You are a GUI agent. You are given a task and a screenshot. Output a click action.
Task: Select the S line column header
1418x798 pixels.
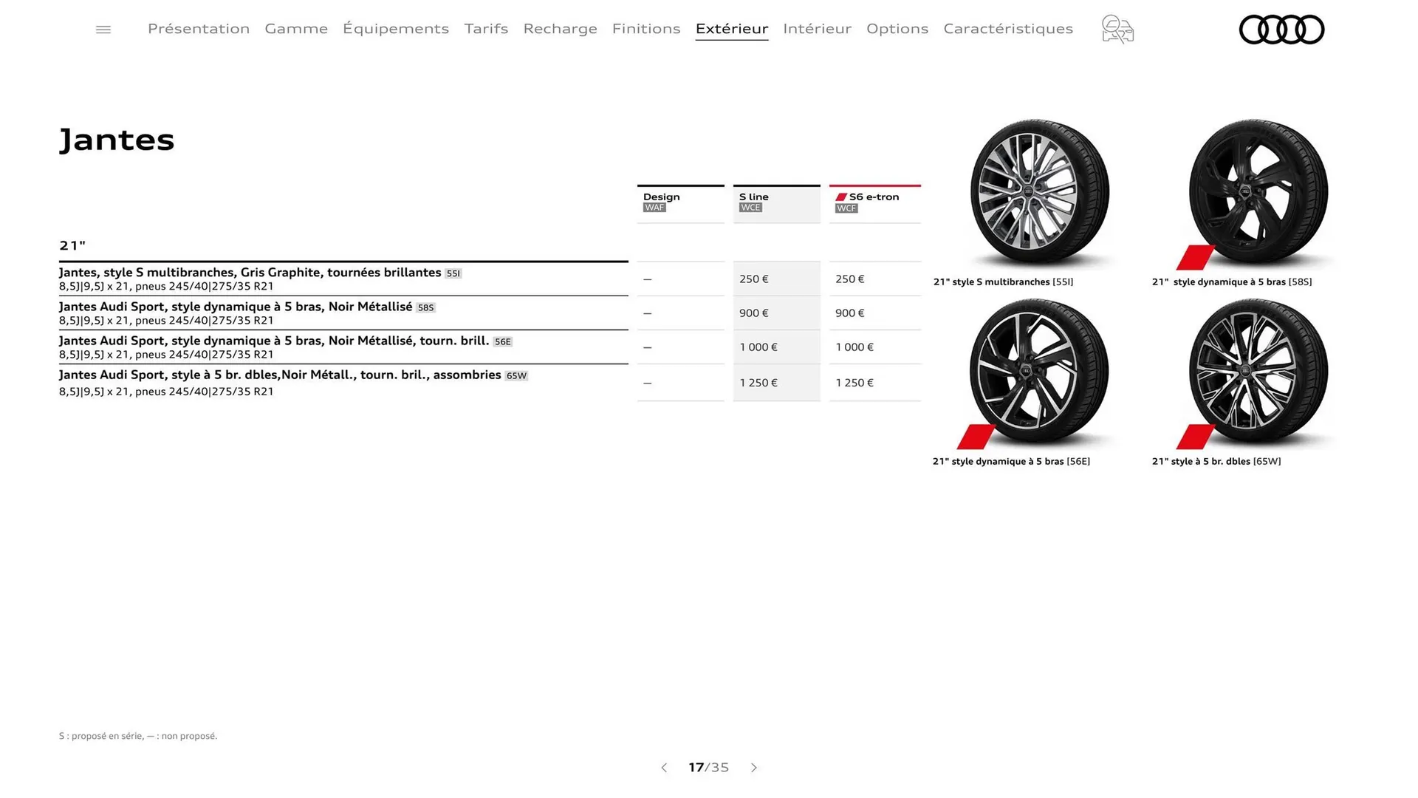click(x=753, y=197)
